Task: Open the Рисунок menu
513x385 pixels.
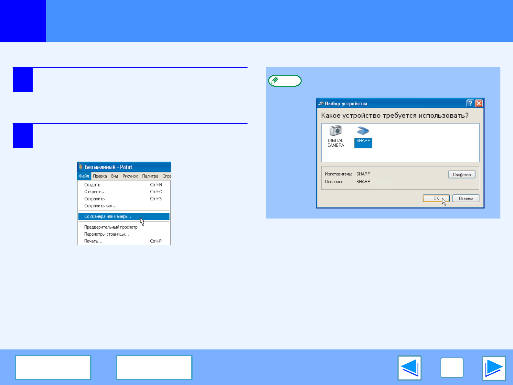Action: 130,176
